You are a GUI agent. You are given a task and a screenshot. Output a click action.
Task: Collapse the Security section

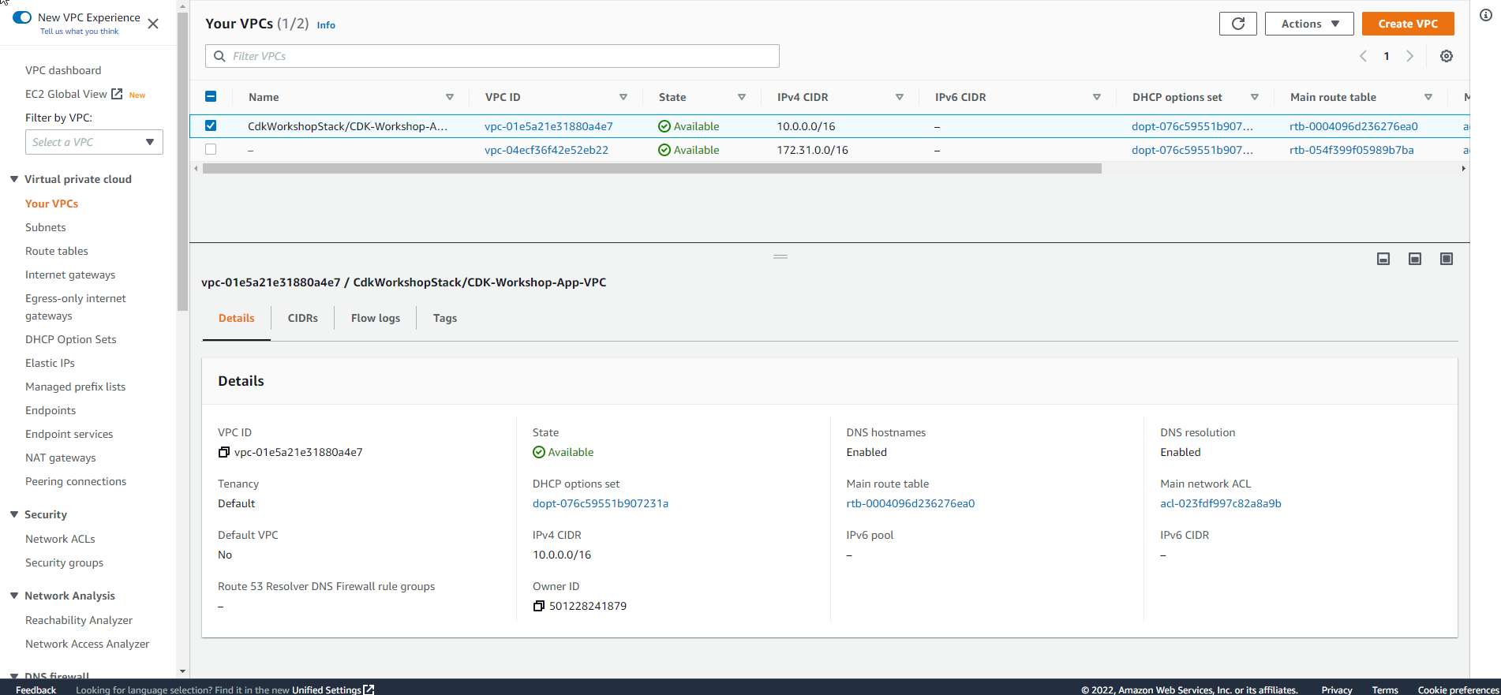(14, 514)
